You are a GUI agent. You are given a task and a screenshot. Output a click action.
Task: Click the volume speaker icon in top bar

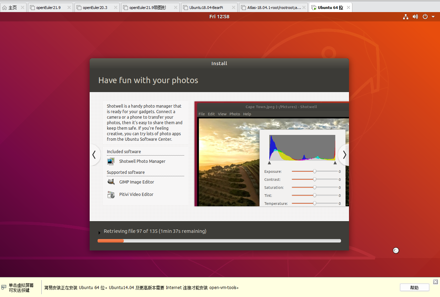tap(415, 17)
